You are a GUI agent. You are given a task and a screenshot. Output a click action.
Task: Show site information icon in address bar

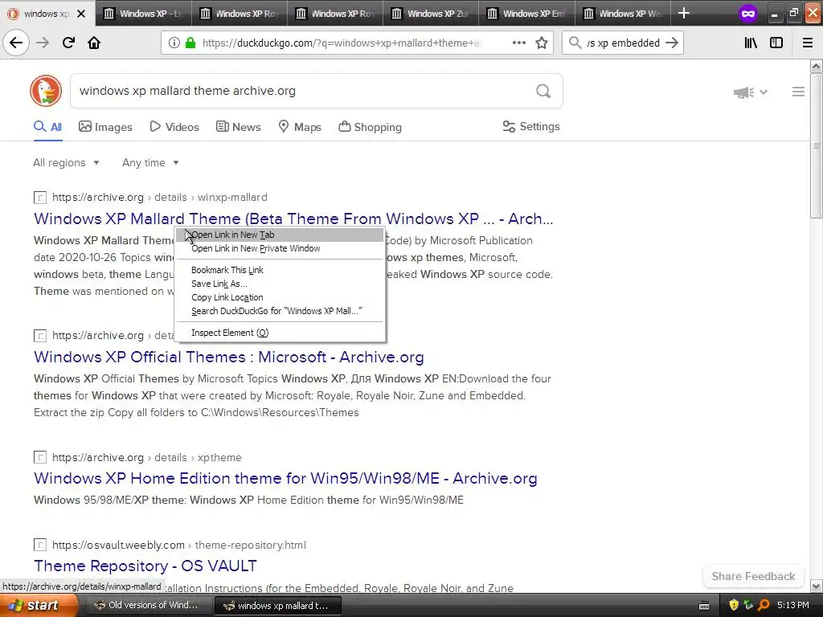pyautogui.click(x=174, y=43)
